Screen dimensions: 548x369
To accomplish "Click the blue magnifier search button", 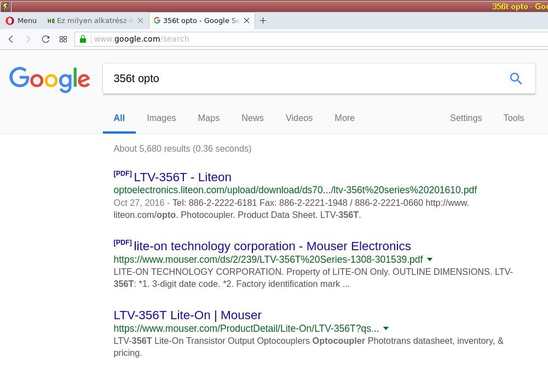I will tap(516, 79).
